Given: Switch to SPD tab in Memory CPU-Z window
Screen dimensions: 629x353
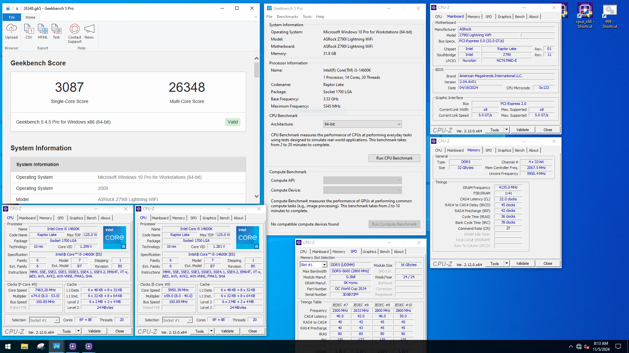Looking at the screenshot, I should tap(488, 150).
